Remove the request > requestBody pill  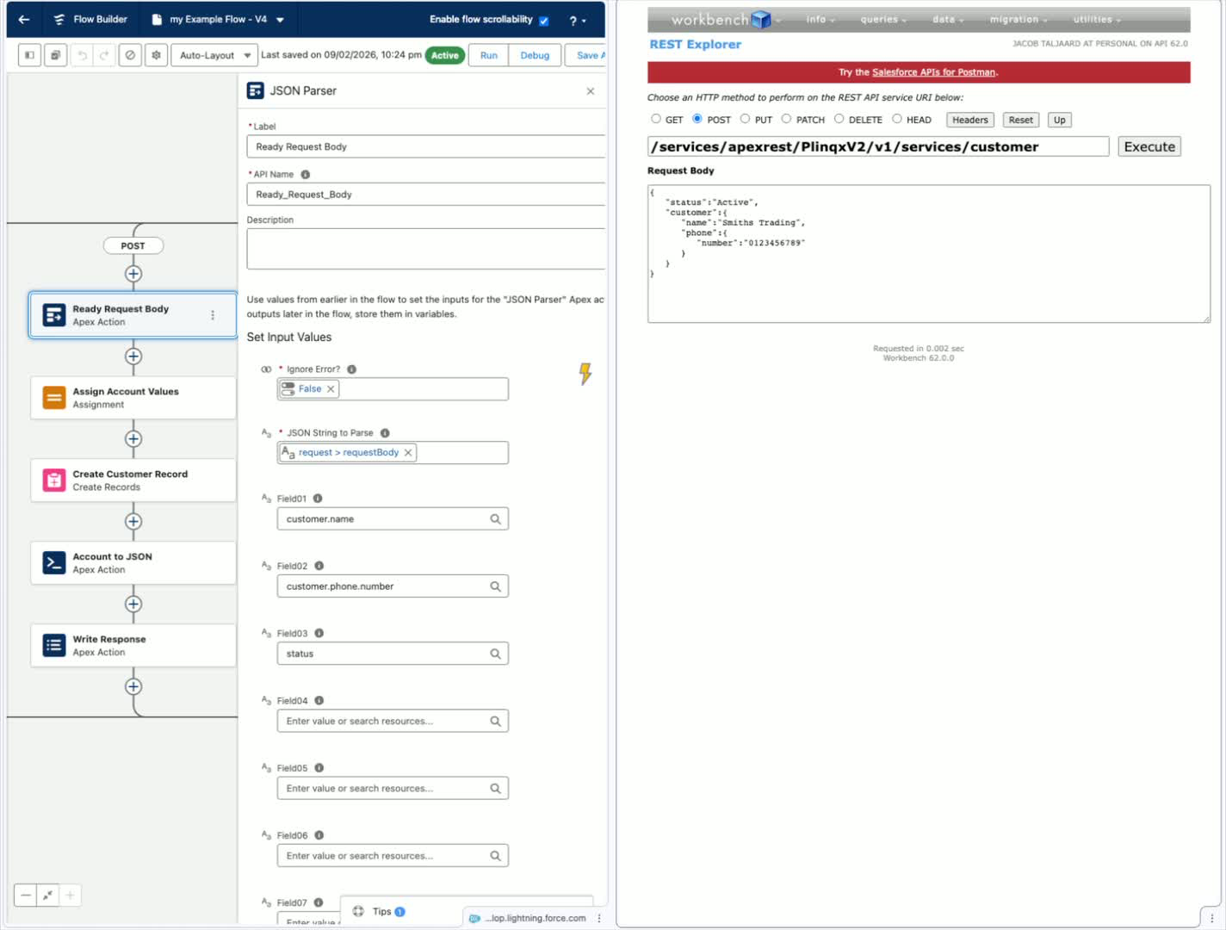(x=408, y=453)
